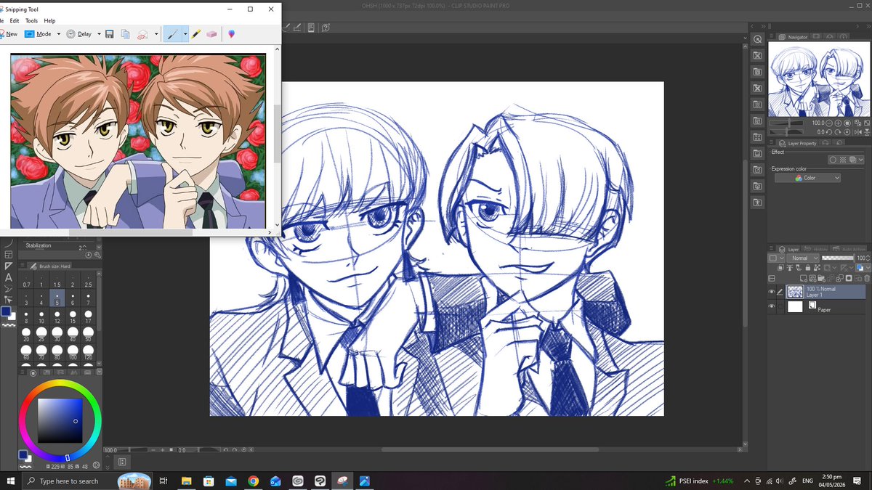Select brush size 5
872x490 pixels.
(57, 298)
